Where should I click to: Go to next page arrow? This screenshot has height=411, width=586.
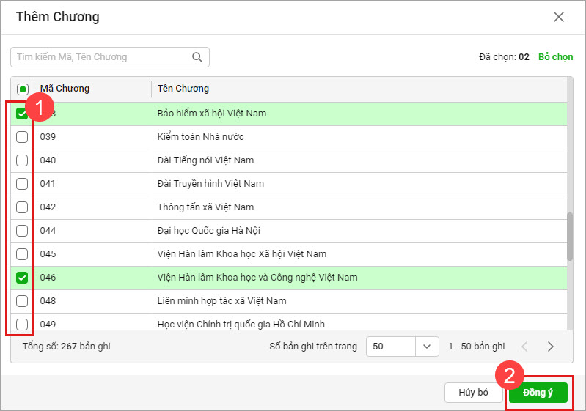tap(551, 347)
